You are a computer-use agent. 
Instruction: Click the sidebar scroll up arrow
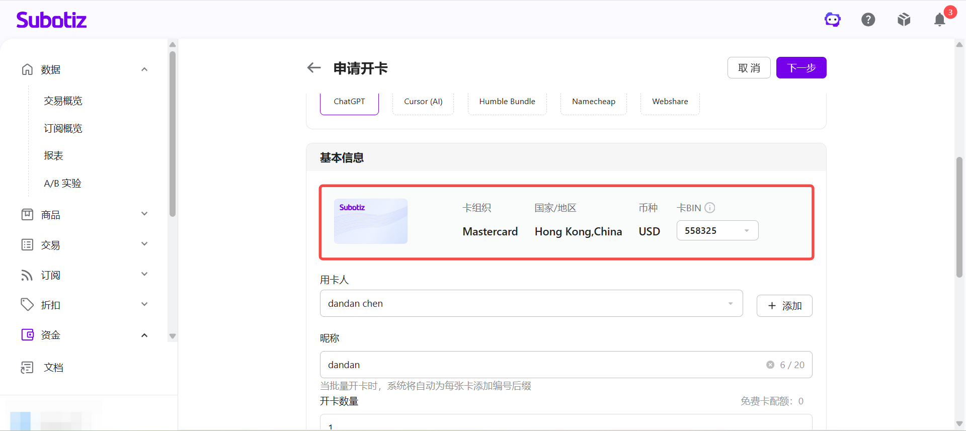(x=173, y=44)
